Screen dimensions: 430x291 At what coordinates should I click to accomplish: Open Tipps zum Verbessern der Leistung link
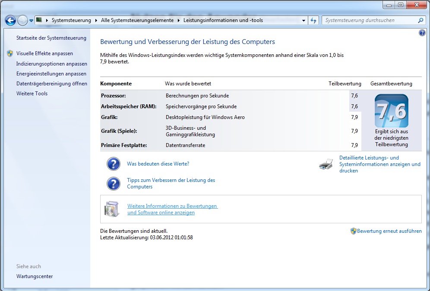(171, 183)
